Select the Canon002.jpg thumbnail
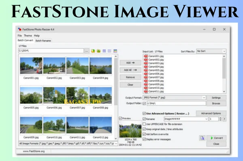The image size is (243, 161). [54, 66]
